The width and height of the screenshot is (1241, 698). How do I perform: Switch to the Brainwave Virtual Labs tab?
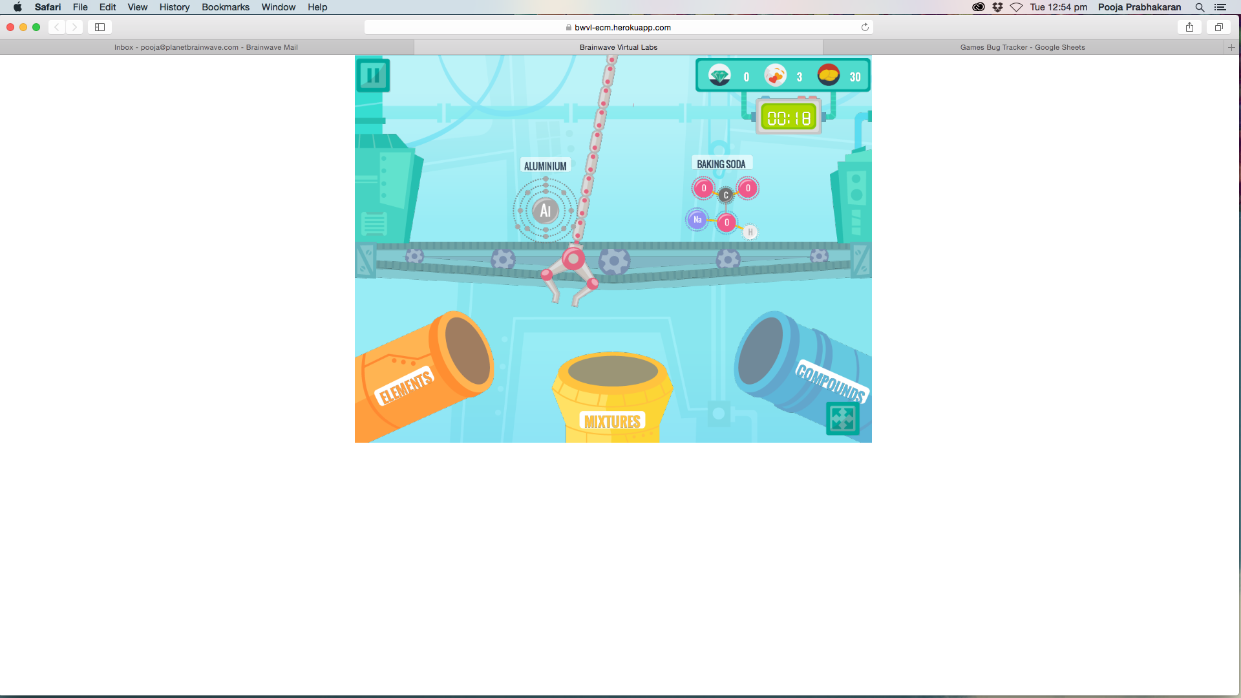point(619,47)
